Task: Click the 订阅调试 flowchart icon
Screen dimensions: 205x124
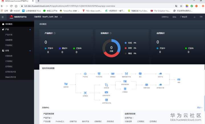Action: pos(125,89)
